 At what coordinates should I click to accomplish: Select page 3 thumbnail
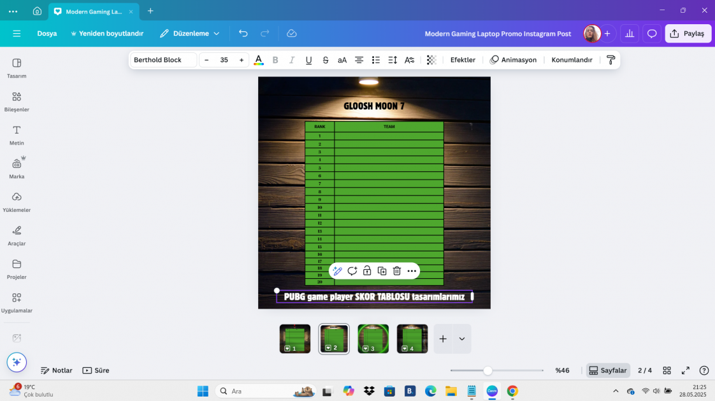373,339
